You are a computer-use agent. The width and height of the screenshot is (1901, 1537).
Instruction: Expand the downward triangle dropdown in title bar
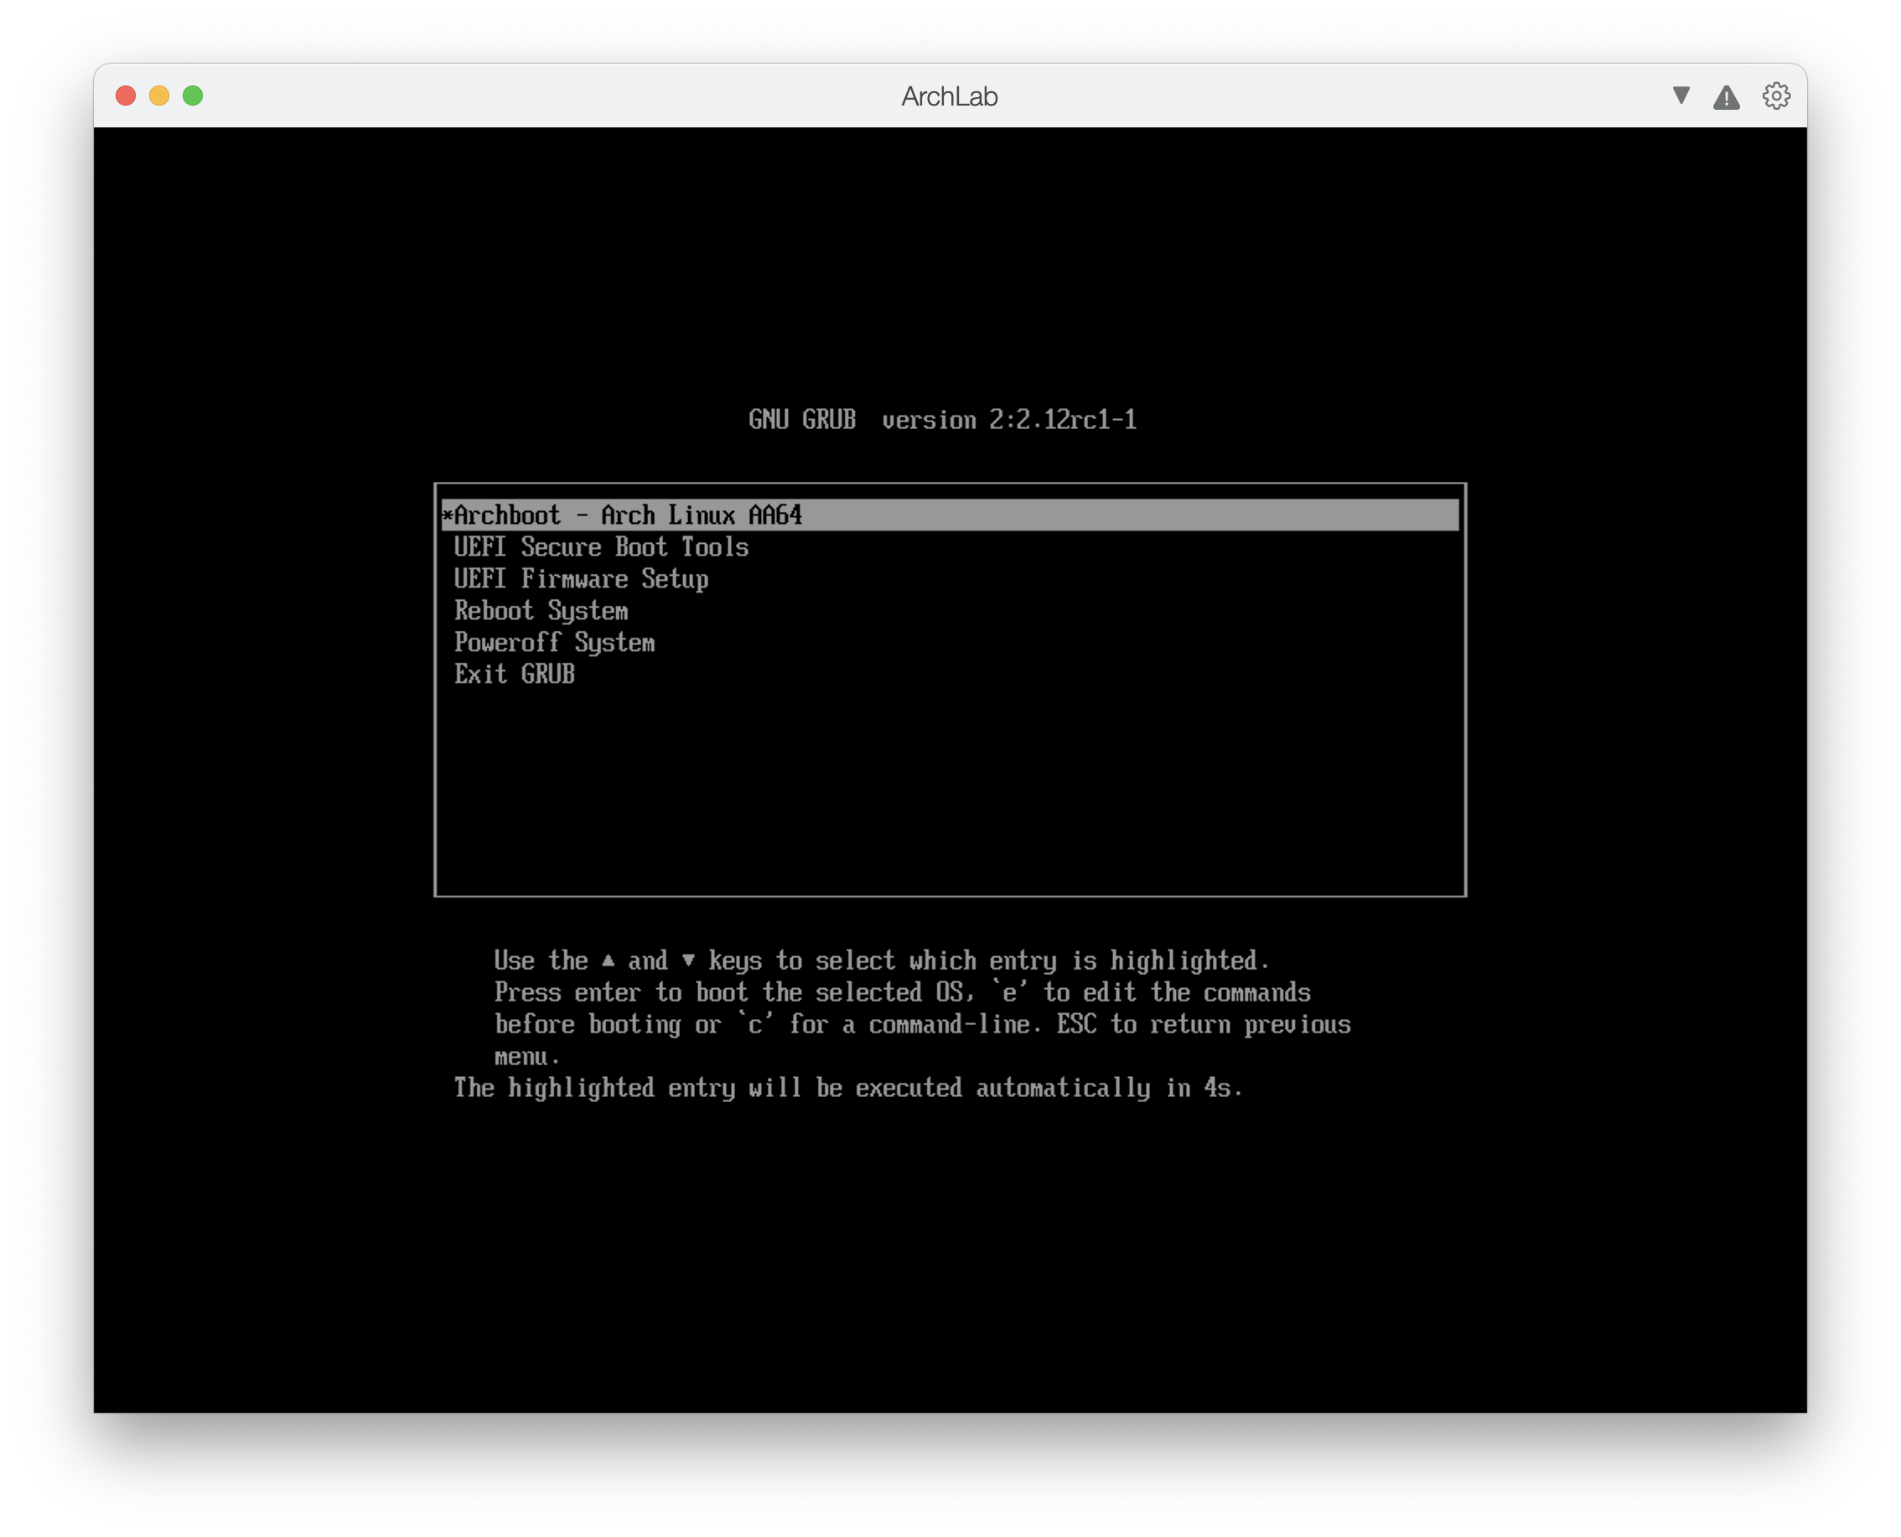coord(1681,95)
